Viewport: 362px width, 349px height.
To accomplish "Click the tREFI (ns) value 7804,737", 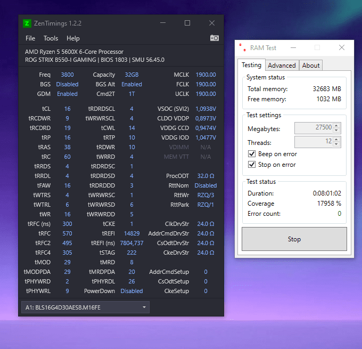I will (131, 243).
